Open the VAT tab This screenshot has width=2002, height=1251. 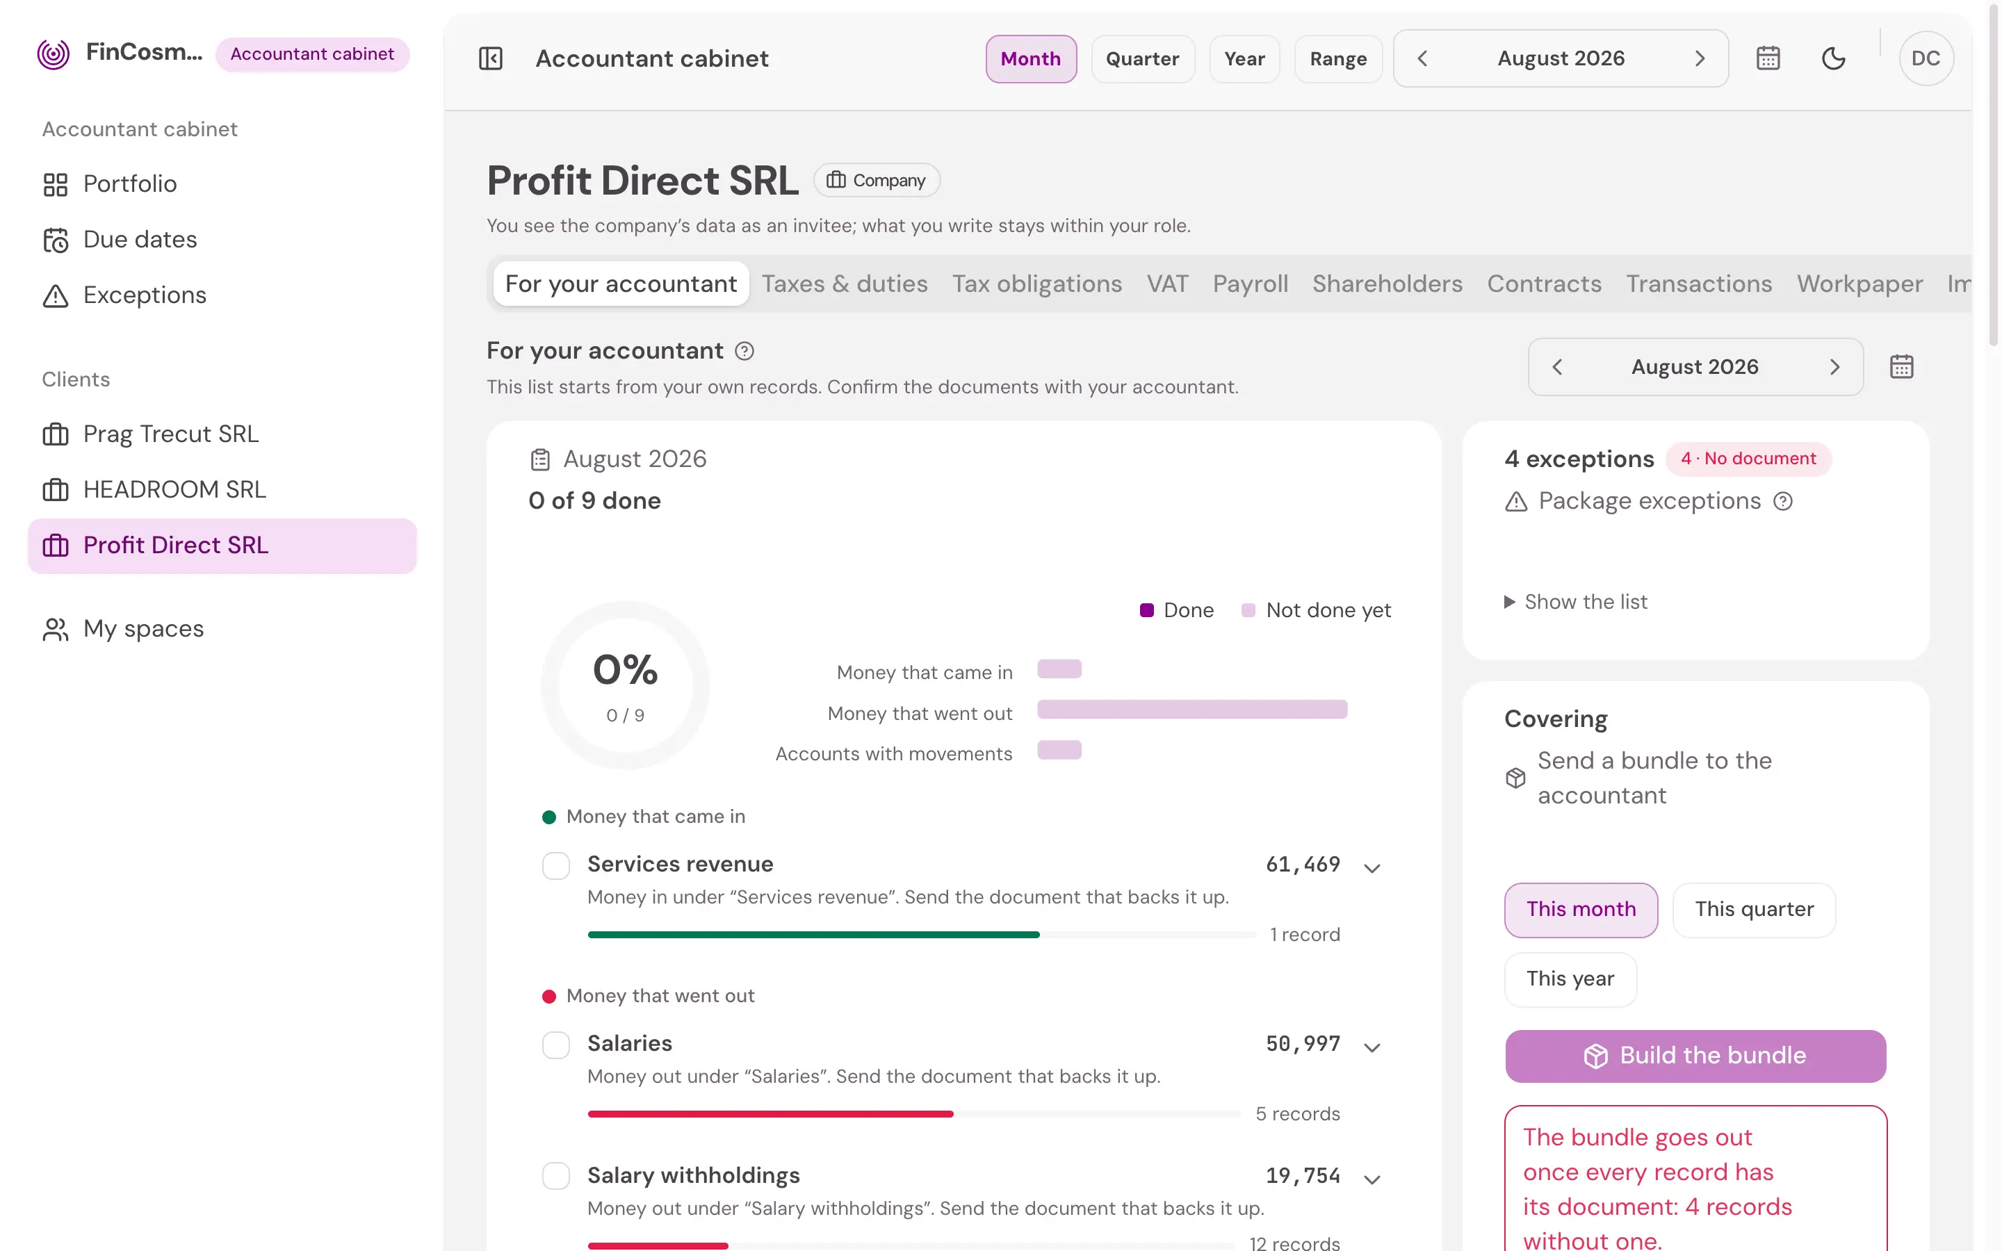(1167, 285)
